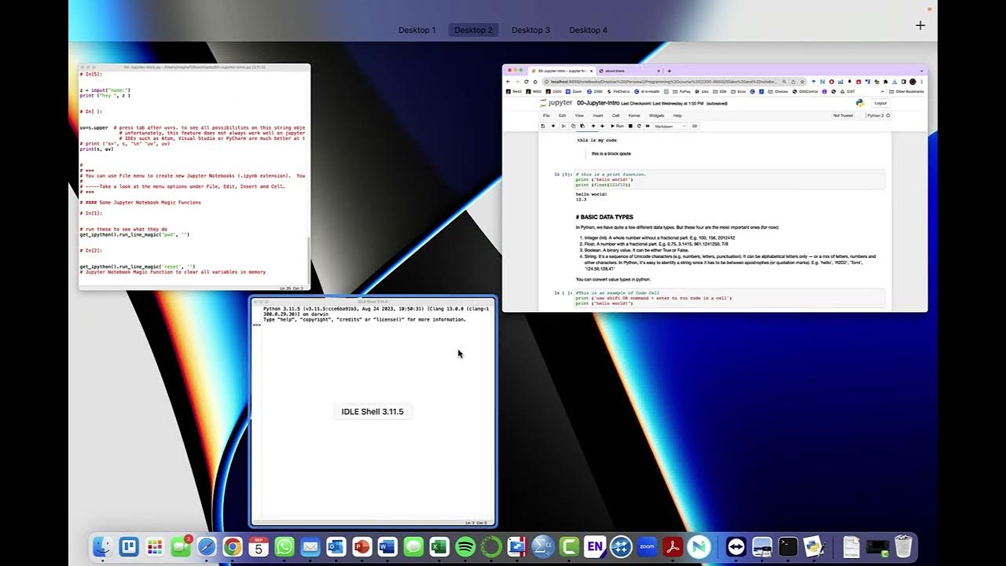This screenshot has width=1006, height=566.
Task: Open the Help menu in Jupyter
Action: tap(677, 116)
